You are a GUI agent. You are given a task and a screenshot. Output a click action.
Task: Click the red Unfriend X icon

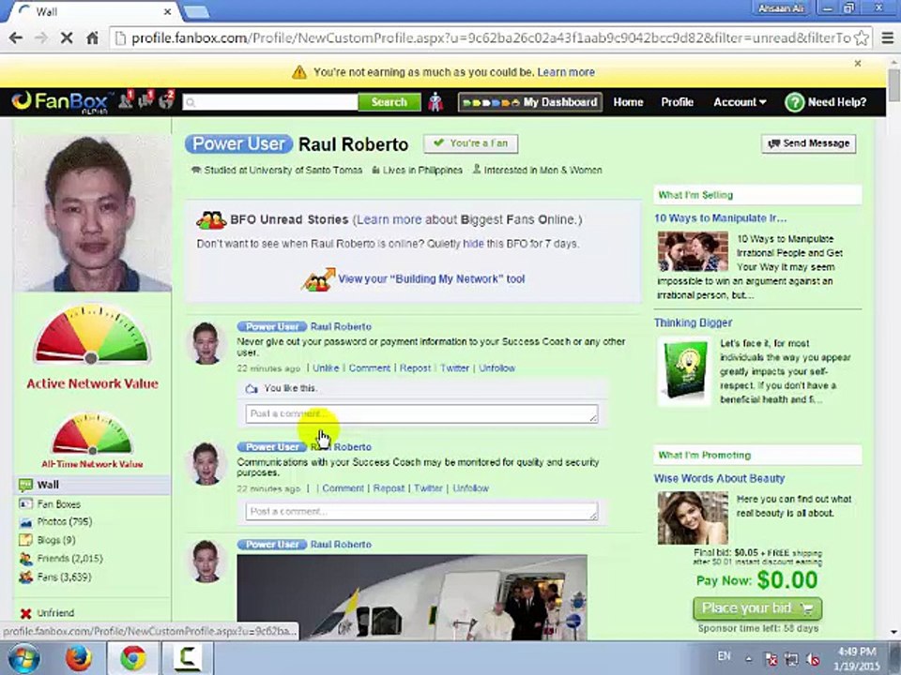tap(25, 613)
